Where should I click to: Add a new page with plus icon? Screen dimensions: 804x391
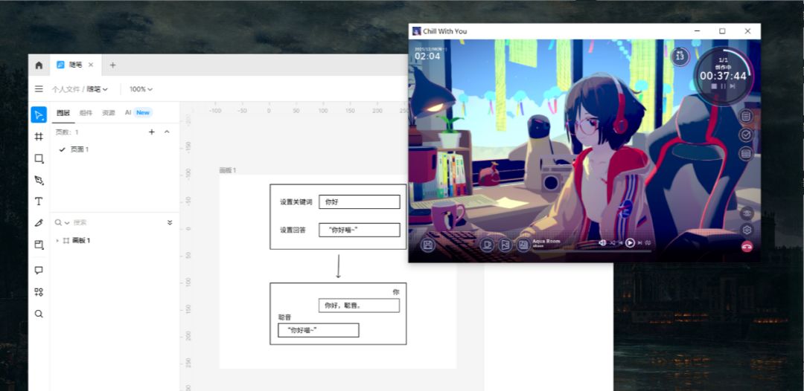coord(151,132)
